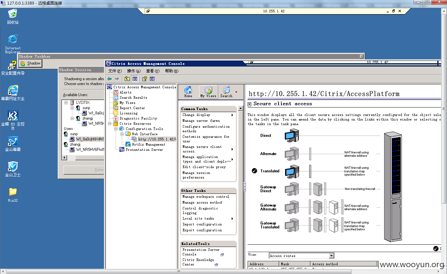
Task: Open My Views in task pane
Action: [209, 92]
